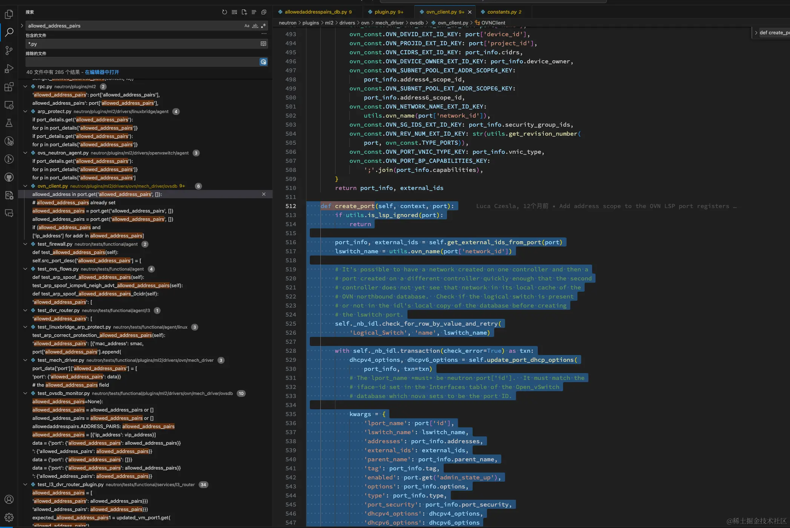
Task: Toggle Match Case in search box
Action: (x=247, y=26)
